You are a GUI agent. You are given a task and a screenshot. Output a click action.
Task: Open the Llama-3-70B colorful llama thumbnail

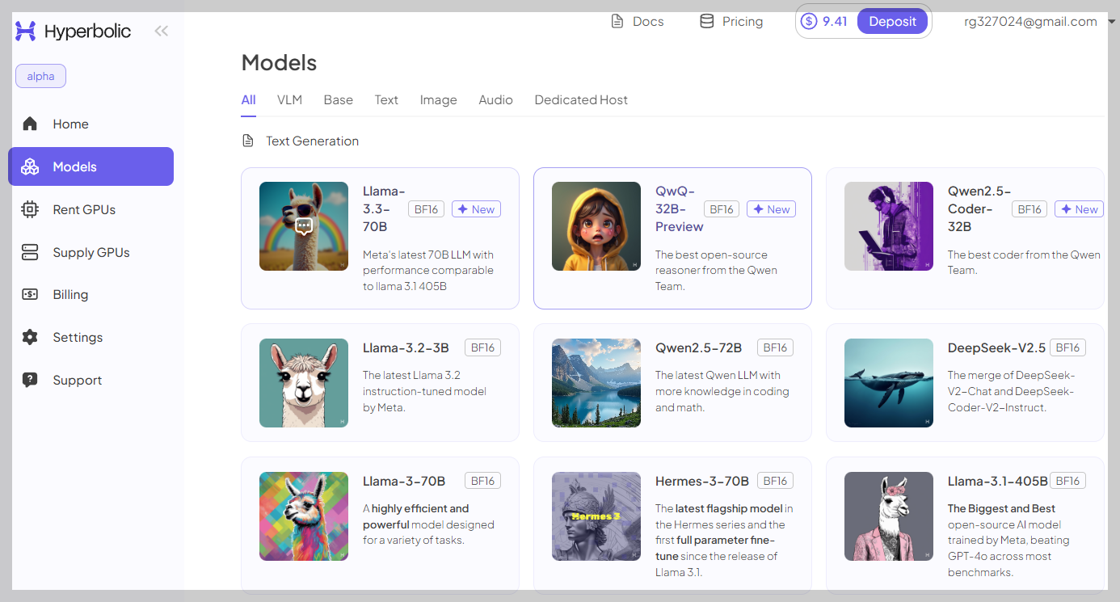pos(304,516)
